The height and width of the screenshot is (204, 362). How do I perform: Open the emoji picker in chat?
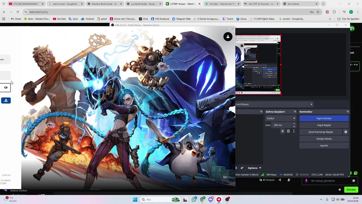point(354,181)
